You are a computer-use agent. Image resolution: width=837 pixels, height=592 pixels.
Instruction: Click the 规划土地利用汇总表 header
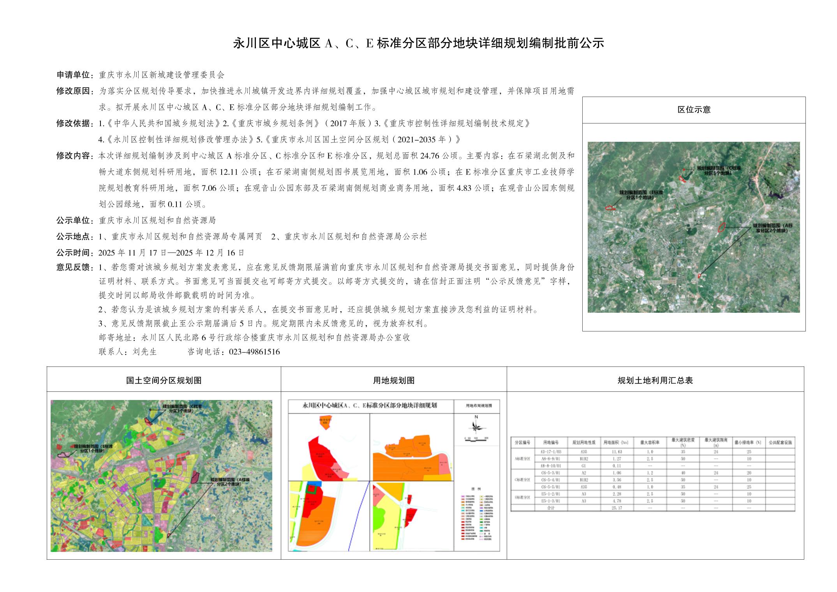[x=655, y=381]
